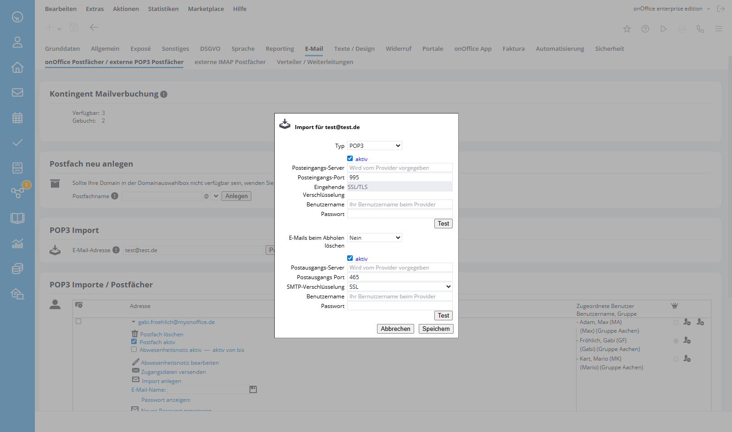Screen dimensions: 732x432
Task: Click the Speichern button
Action: pos(436,329)
